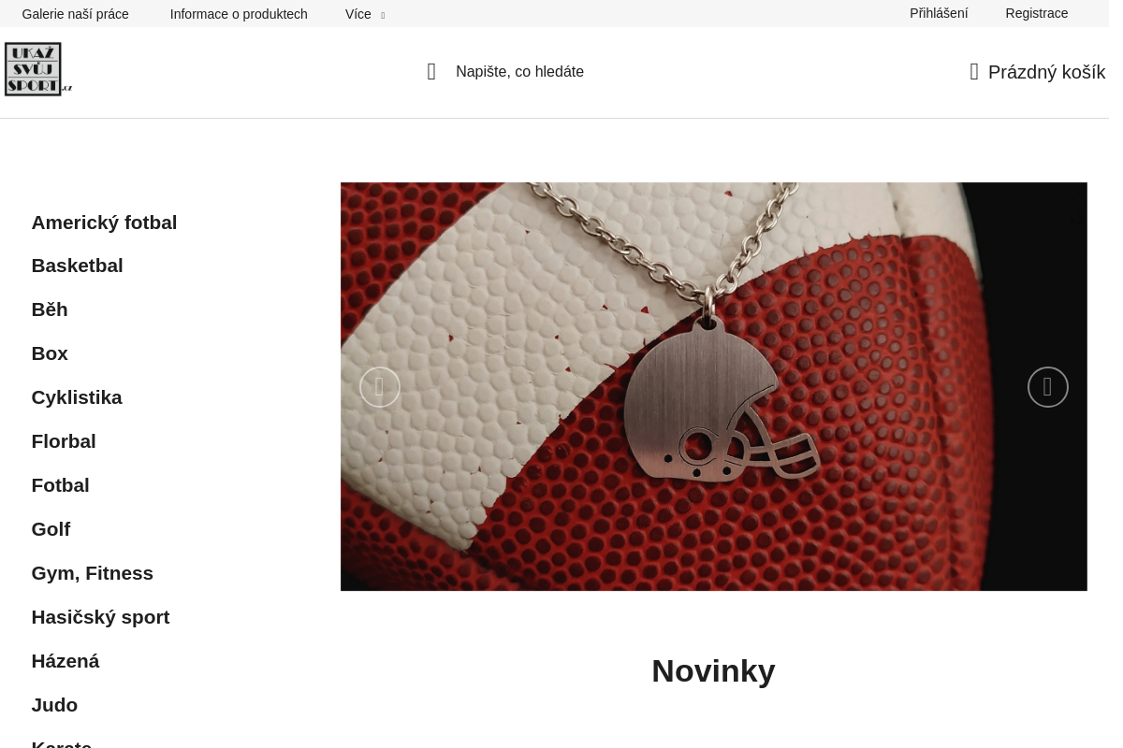Viewport: 1123px width, 748px height.
Task: Select the Judo category
Action: [x=54, y=705]
